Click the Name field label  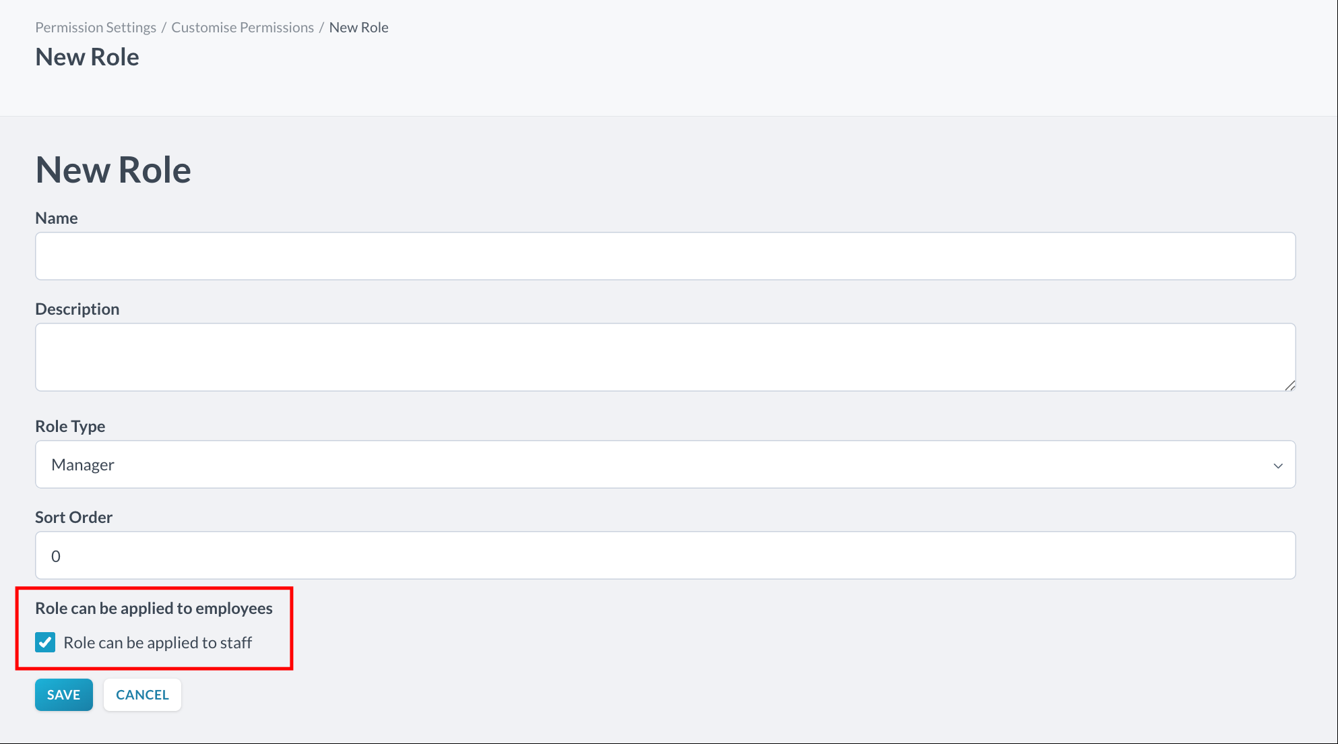click(57, 218)
